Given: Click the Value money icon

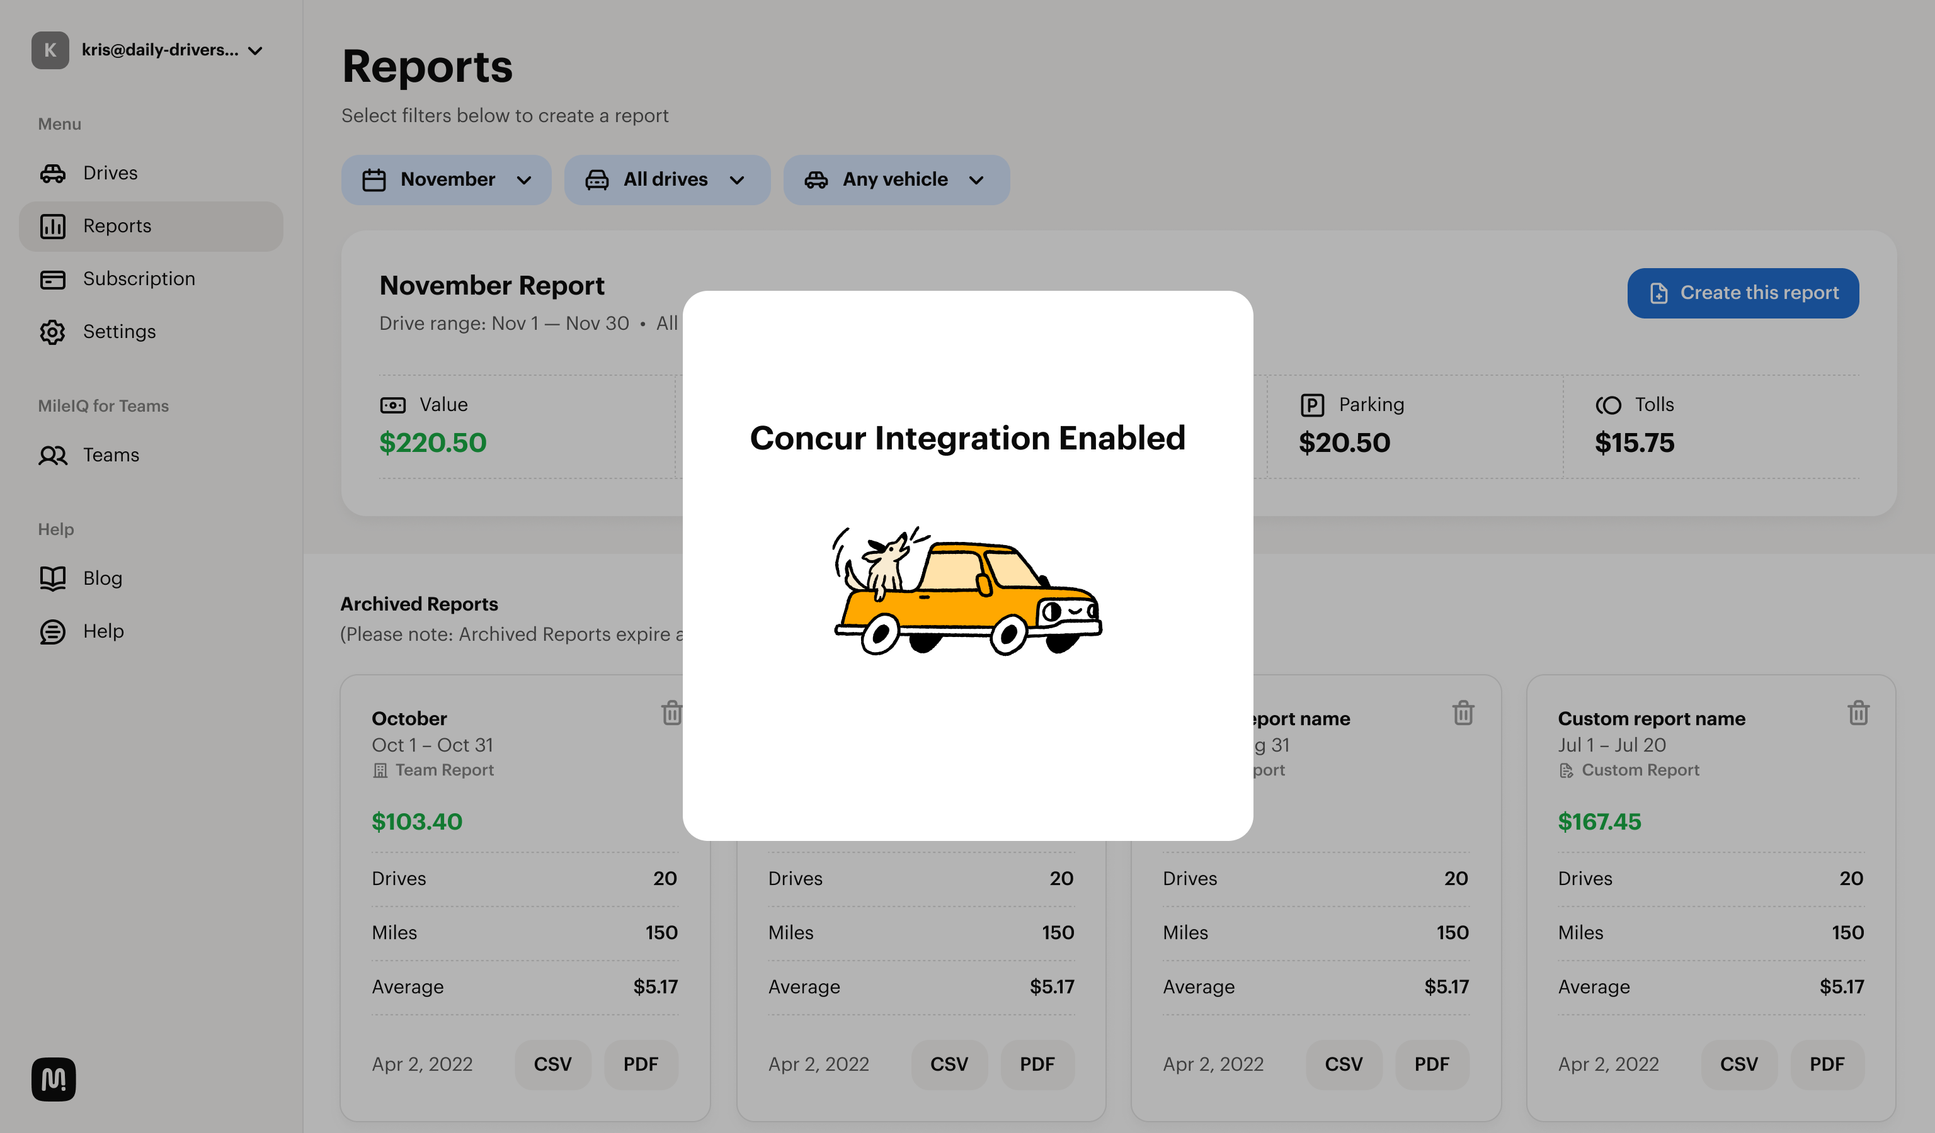Looking at the screenshot, I should pos(392,405).
